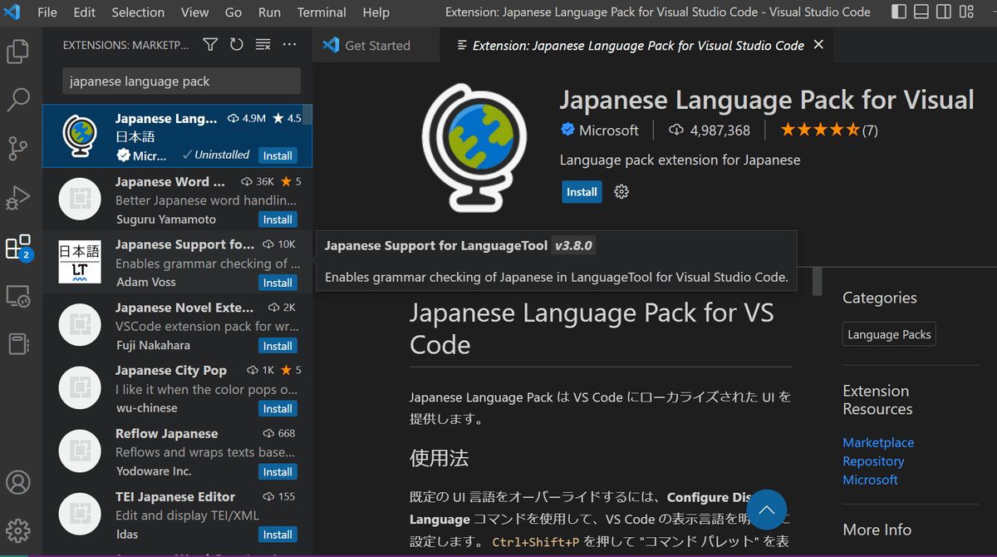The image size is (997, 557).
Task: Open Marketplace resource link
Action: [878, 443]
